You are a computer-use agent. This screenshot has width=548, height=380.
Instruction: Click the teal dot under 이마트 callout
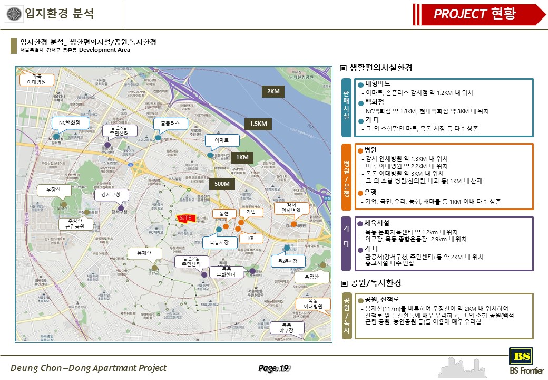[210, 155]
